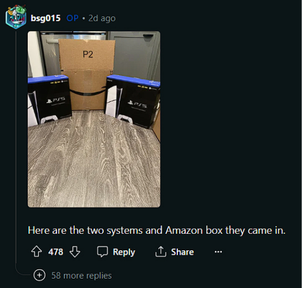Upvote the bsg015 comment
This screenshot has height=288, width=302.
(37, 251)
